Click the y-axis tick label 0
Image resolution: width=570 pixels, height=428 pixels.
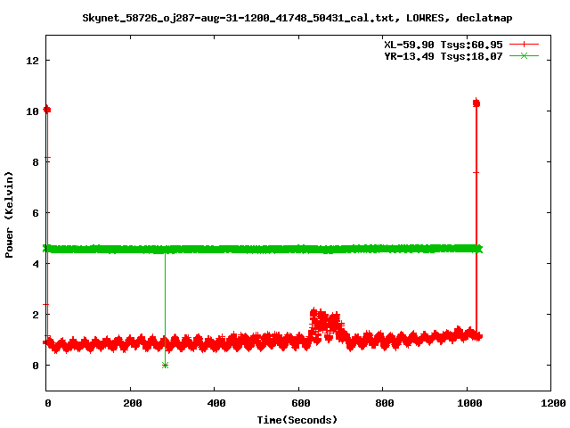pos(36,366)
